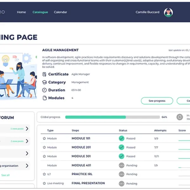Image resolution: width=190 pixels, height=190 pixels.
Task: Click the ILT type label
Action: [x=49, y=174]
